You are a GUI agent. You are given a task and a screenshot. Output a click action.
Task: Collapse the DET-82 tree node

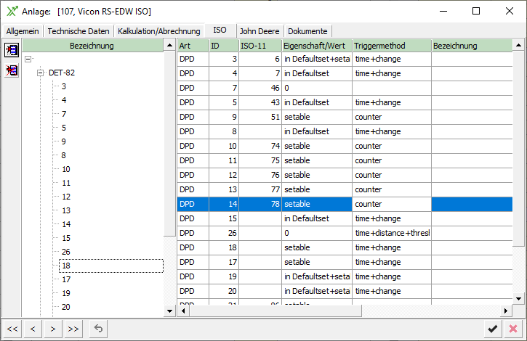tap(41, 73)
